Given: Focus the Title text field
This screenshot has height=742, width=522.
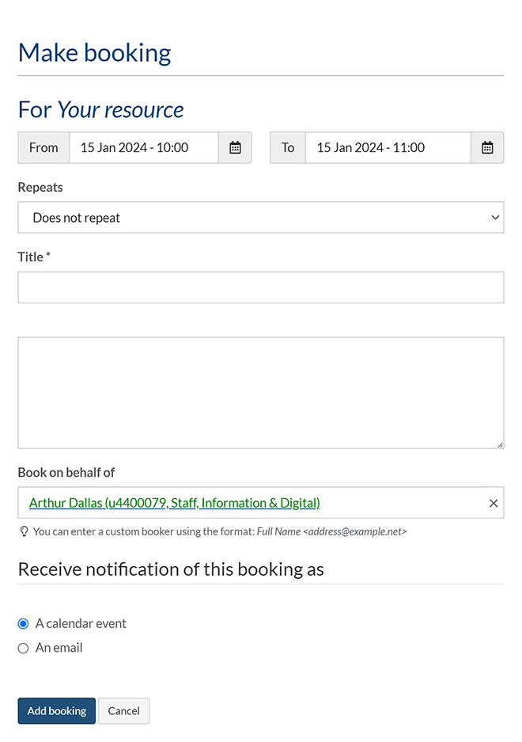Looking at the screenshot, I should point(260,287).
